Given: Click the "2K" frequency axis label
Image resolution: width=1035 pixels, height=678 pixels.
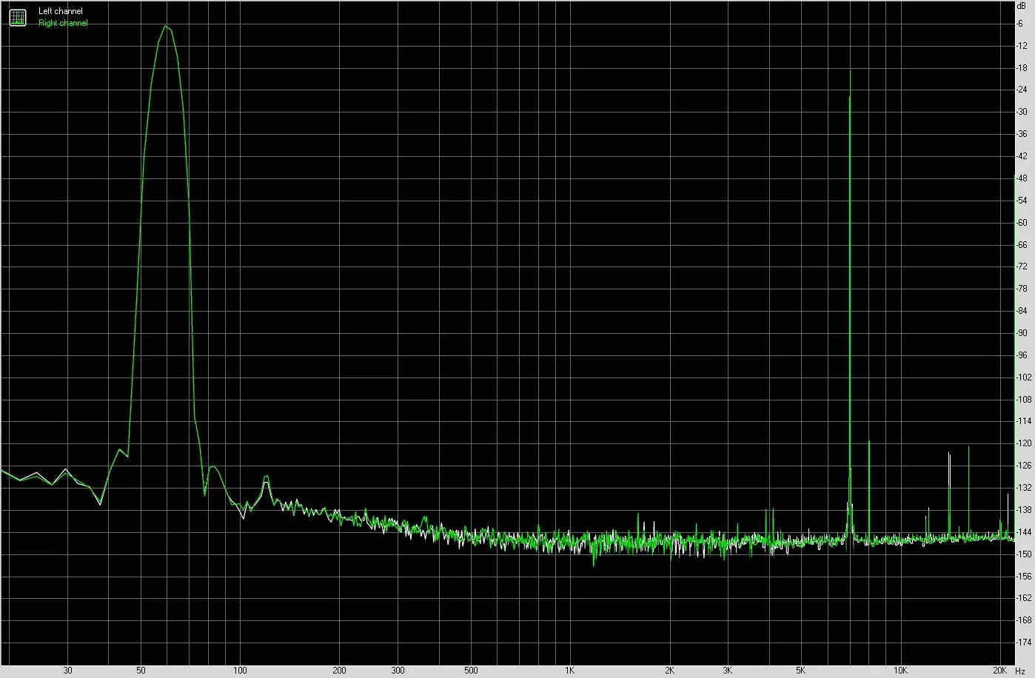Looking at the screenshot, I should coord(669,671).
